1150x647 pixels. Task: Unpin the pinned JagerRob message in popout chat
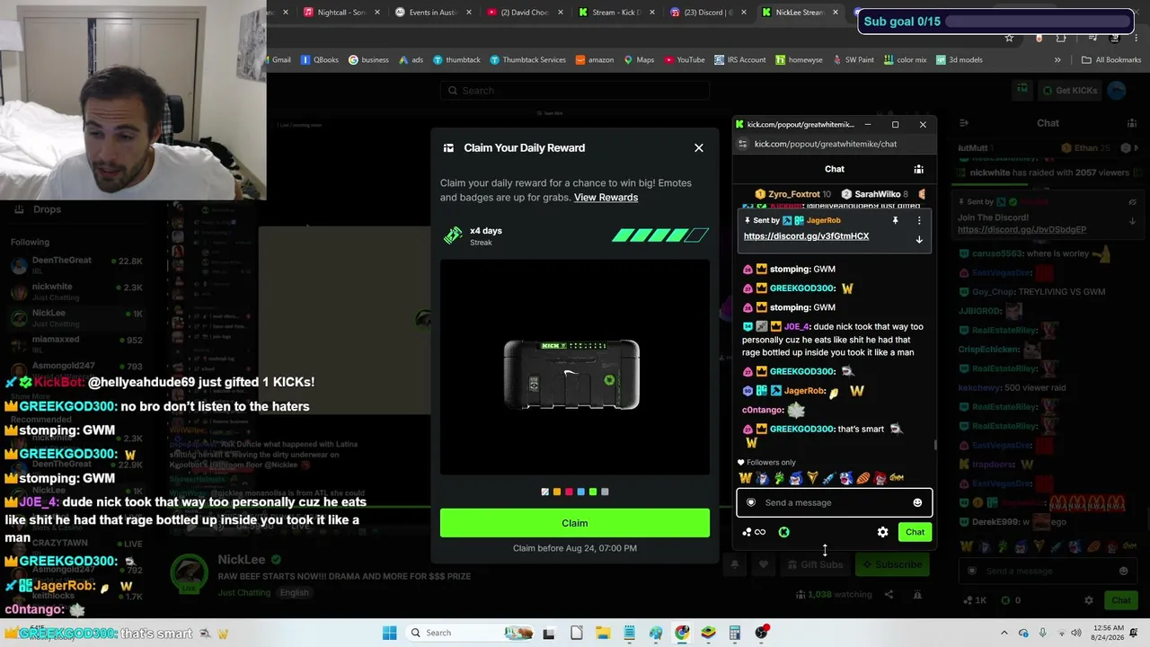[x=895, y=220]
